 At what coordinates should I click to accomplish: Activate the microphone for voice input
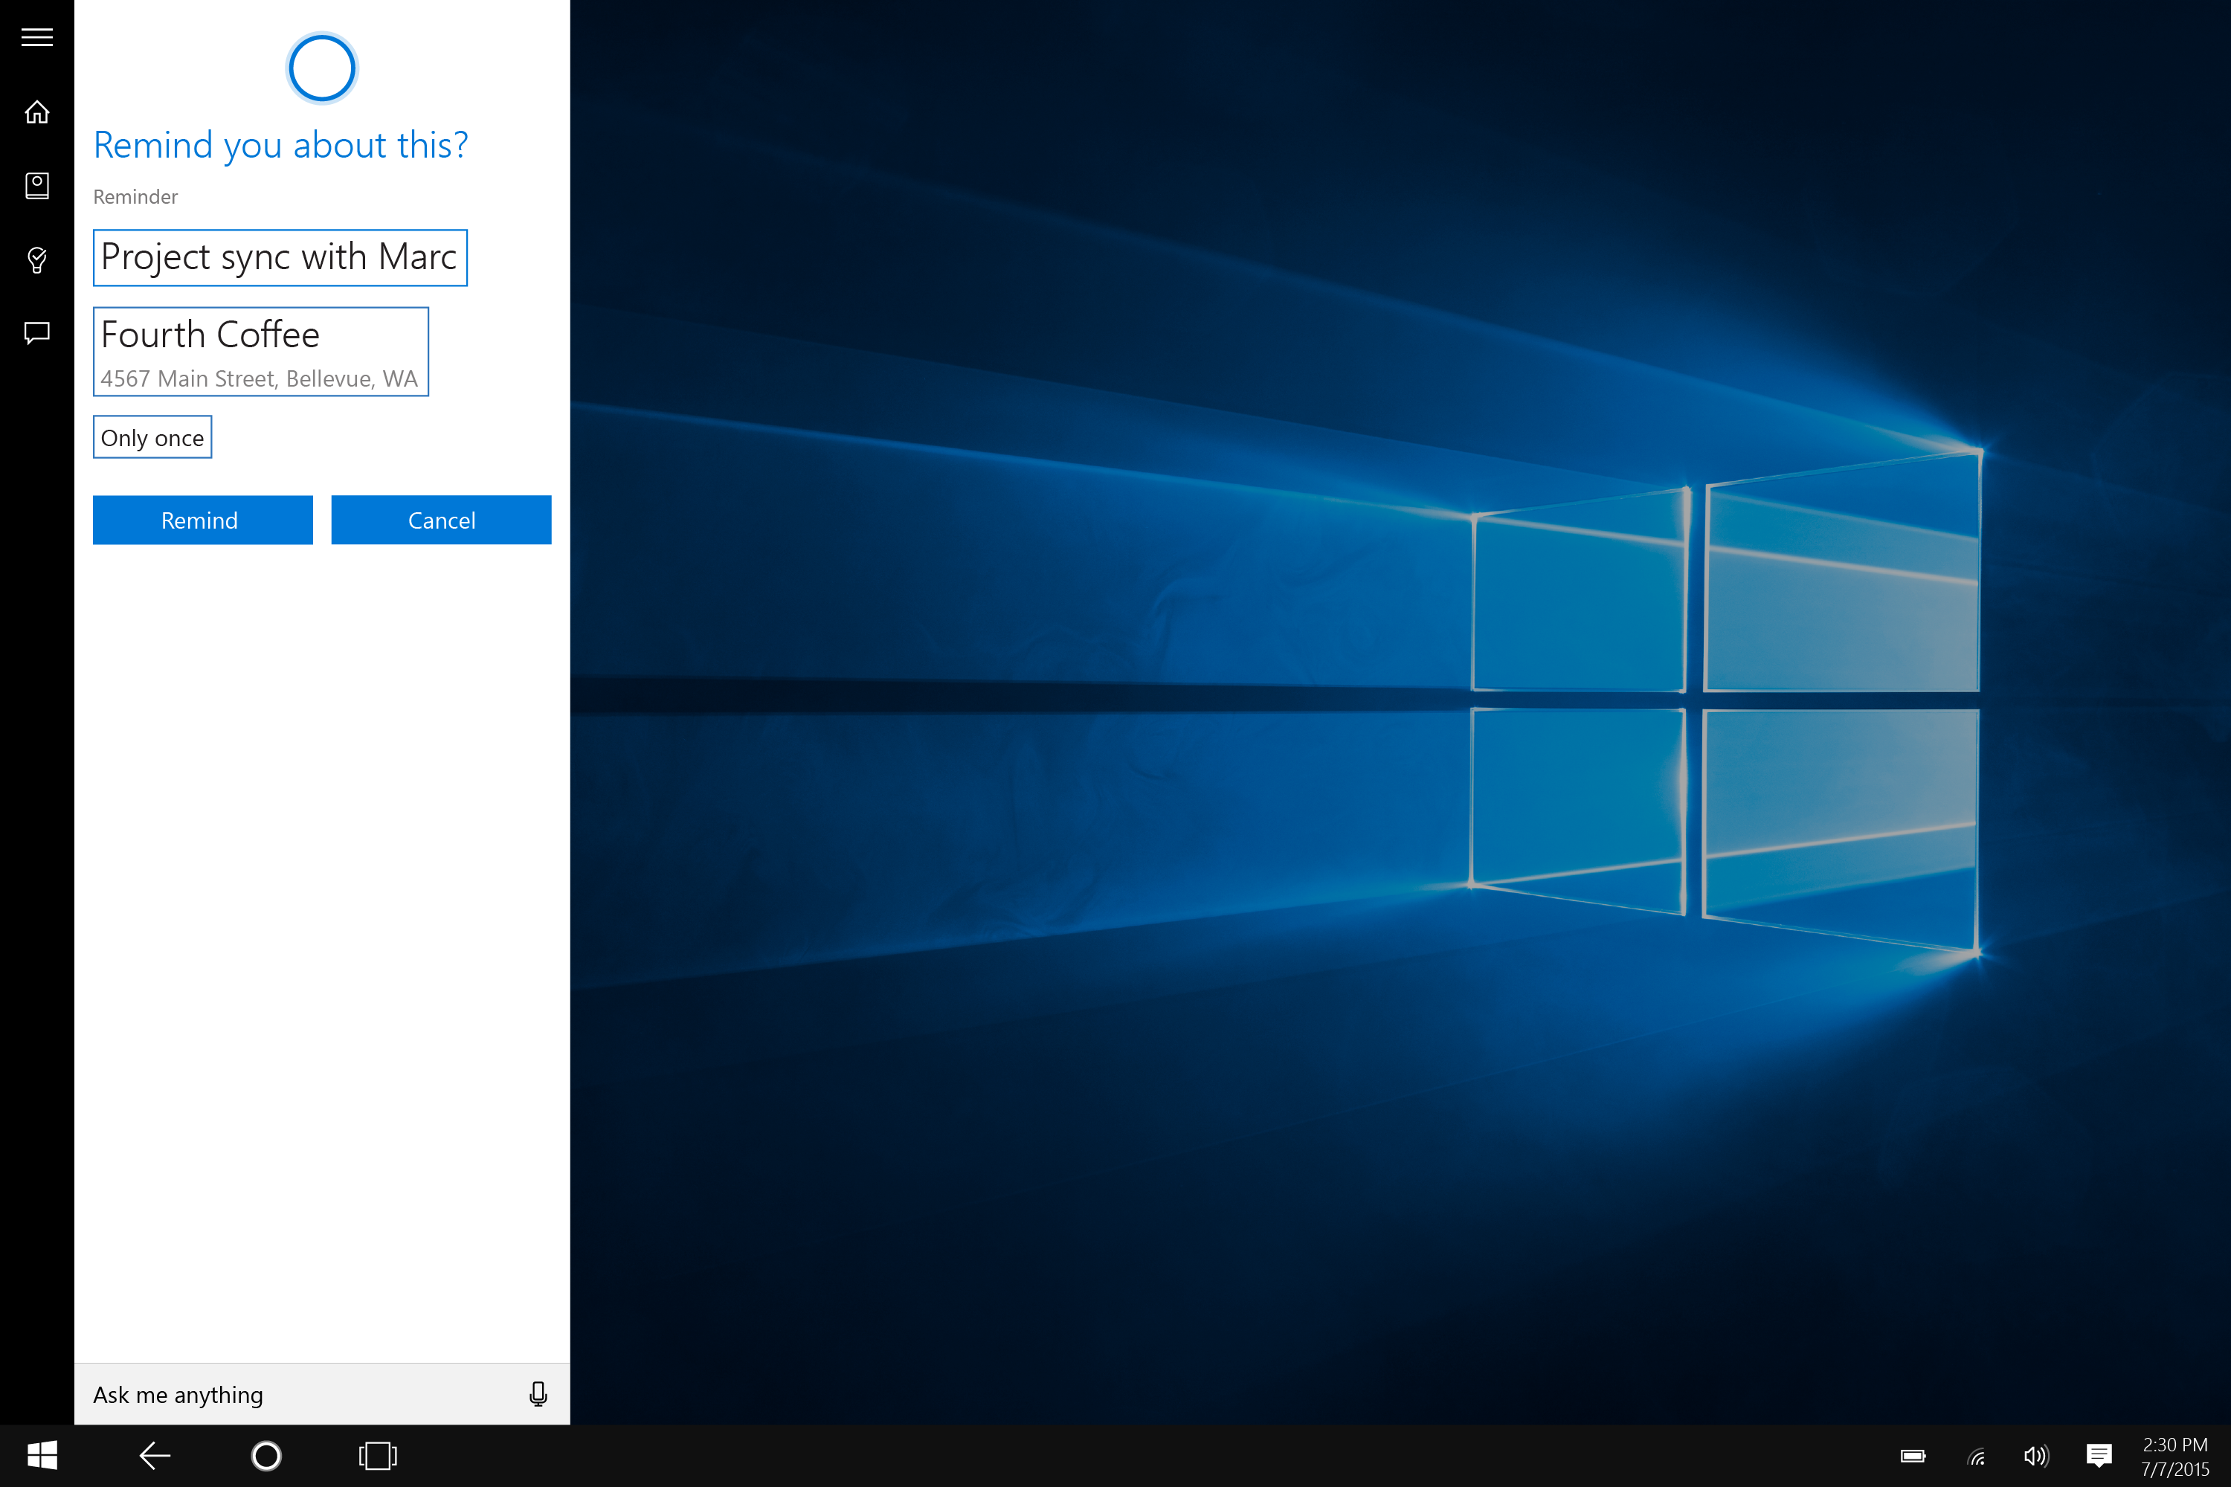coord(537,1394)
